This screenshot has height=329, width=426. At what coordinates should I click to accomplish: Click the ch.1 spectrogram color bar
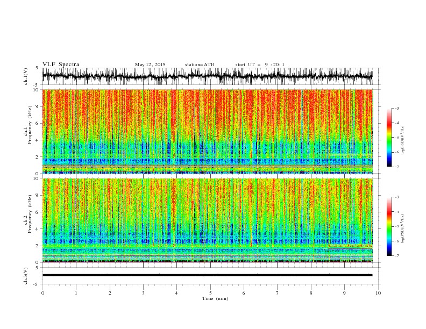tap(389, 138)
